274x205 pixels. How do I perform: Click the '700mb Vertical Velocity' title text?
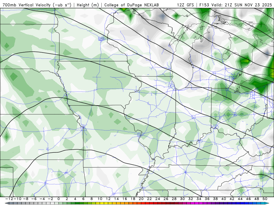coord(27,5)
